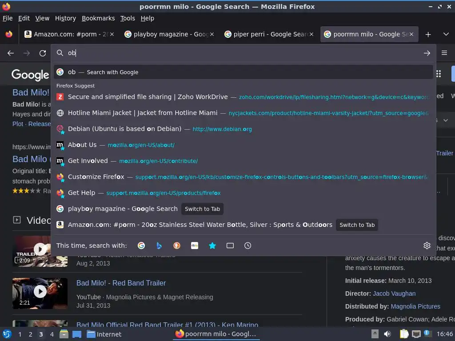Open Plot link under Bad Milo! result
Screen dimensions: 455x341
[x=18, y=124]
